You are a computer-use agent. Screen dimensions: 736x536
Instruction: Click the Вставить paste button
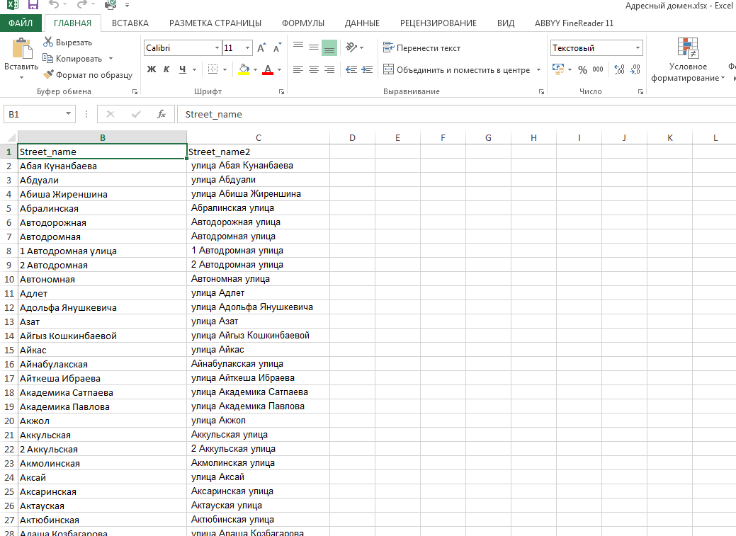click(21, 57)
